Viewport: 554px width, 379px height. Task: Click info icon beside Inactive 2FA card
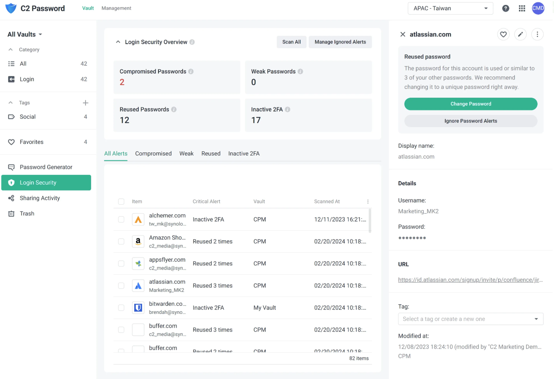point(288,110)
